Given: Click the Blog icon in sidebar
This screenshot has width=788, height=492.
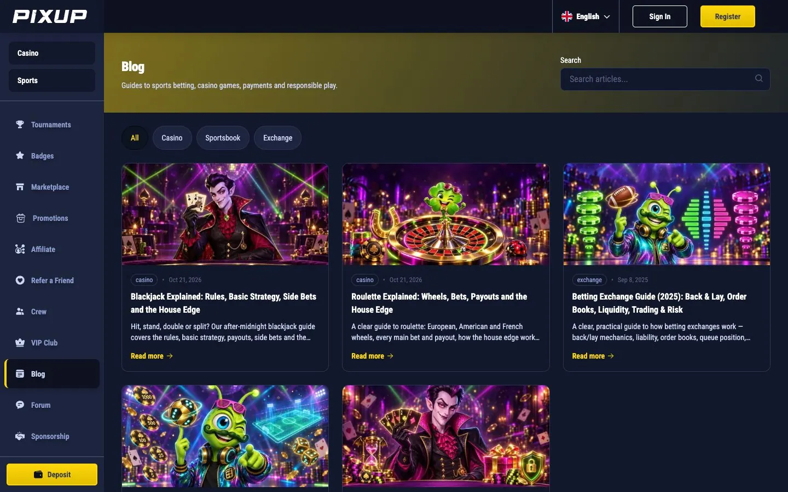Looking at the screenshot, I should point(20,374).
